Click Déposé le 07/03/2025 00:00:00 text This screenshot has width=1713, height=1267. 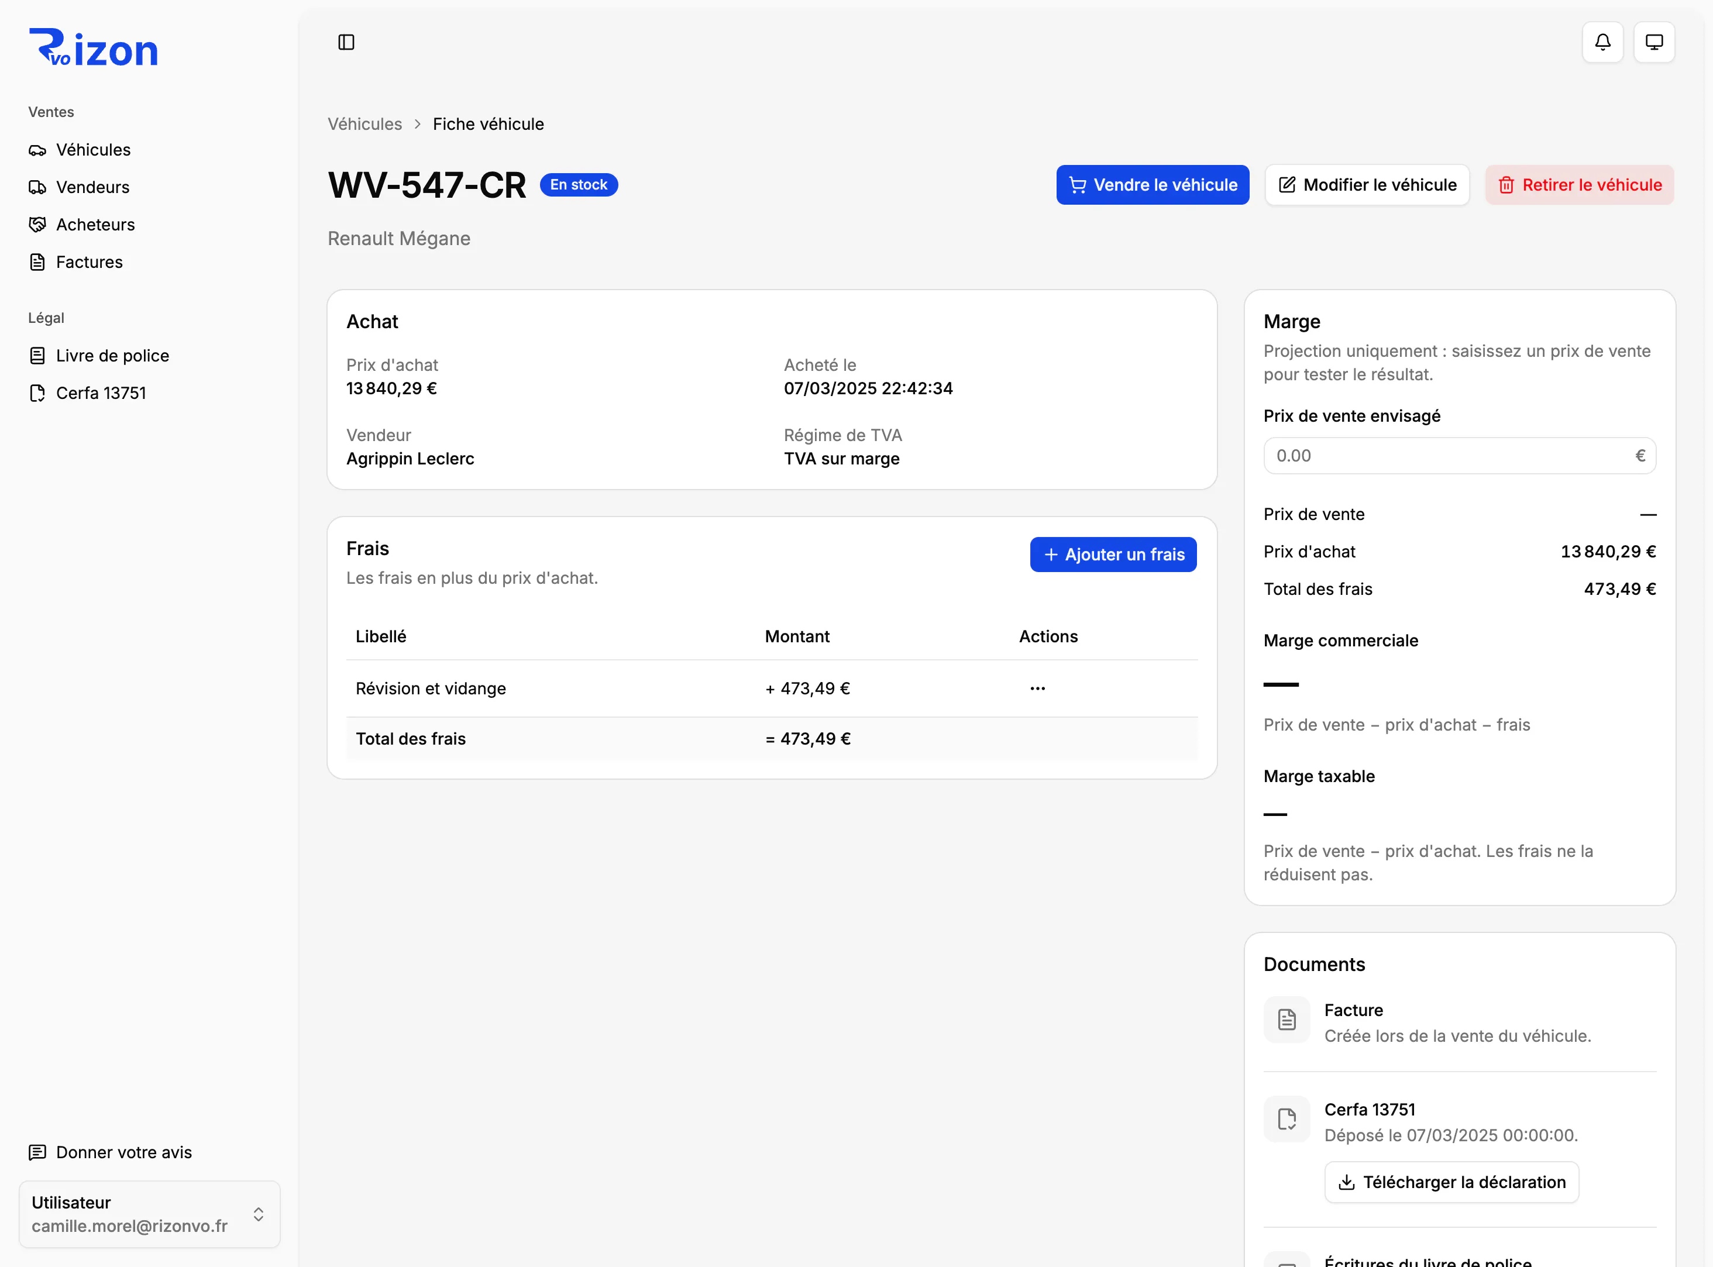(x=1451, y=1135)
